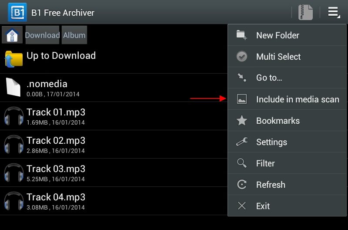Click the Up to Download folder icon
The image size is (348, 230).
point(14,59)
